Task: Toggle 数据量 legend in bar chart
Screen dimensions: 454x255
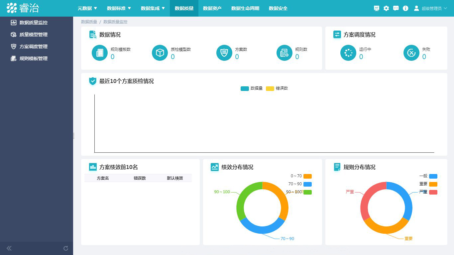Action: [245, 89]
